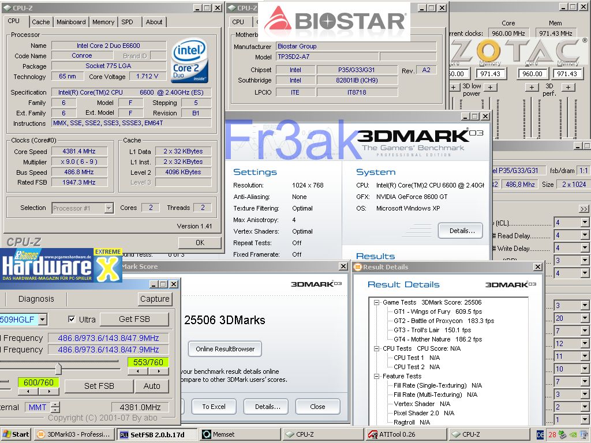Open the 509HGLF clock generator dropdown

coord(43,320)
